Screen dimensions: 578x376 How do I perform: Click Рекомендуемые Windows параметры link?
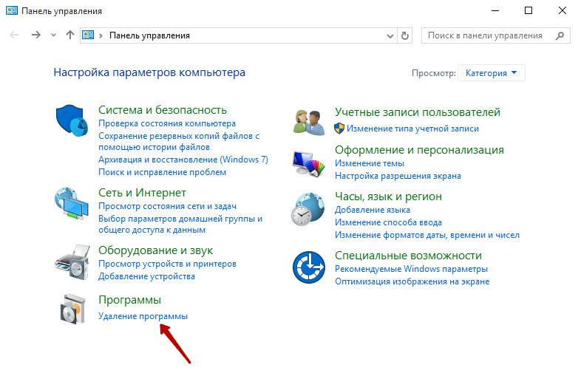[x=411, y=269]
